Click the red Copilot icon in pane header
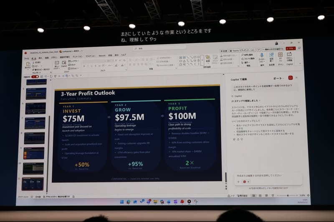 tap(290, 78)
